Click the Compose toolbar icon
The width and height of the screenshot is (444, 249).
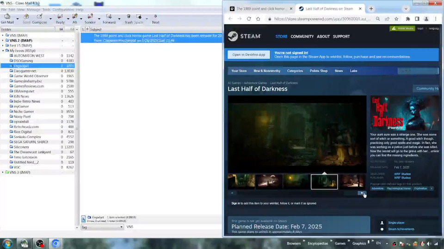(x=40, y=18)
